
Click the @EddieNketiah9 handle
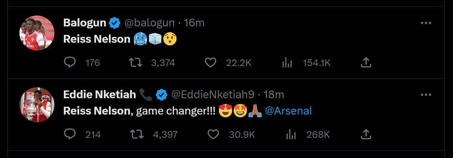tap(213, 94)
